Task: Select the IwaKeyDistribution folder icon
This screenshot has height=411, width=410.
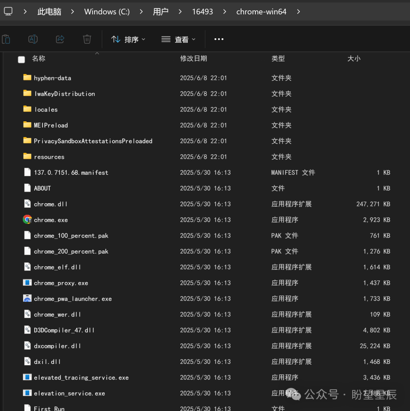Action: 27,93
